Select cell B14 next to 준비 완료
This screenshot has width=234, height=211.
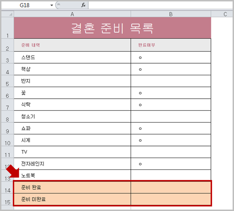tap(171, 188)
